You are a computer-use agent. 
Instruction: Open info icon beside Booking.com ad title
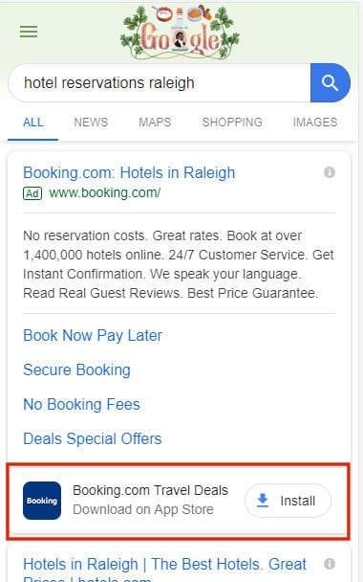pos(330,172)
